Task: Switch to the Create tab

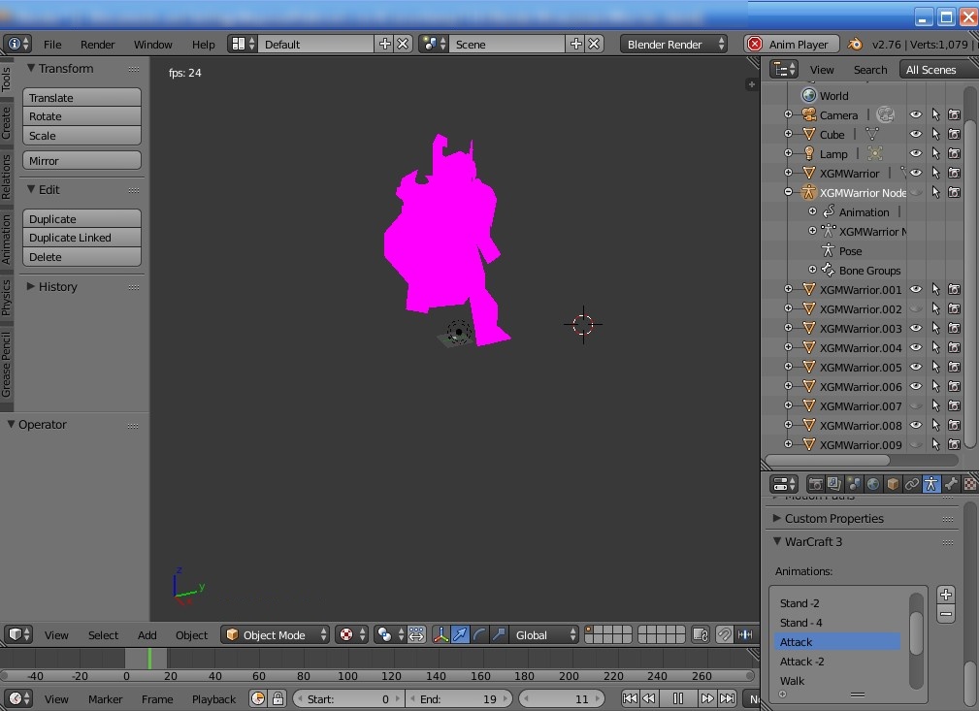Action: [x=6, y=122]
